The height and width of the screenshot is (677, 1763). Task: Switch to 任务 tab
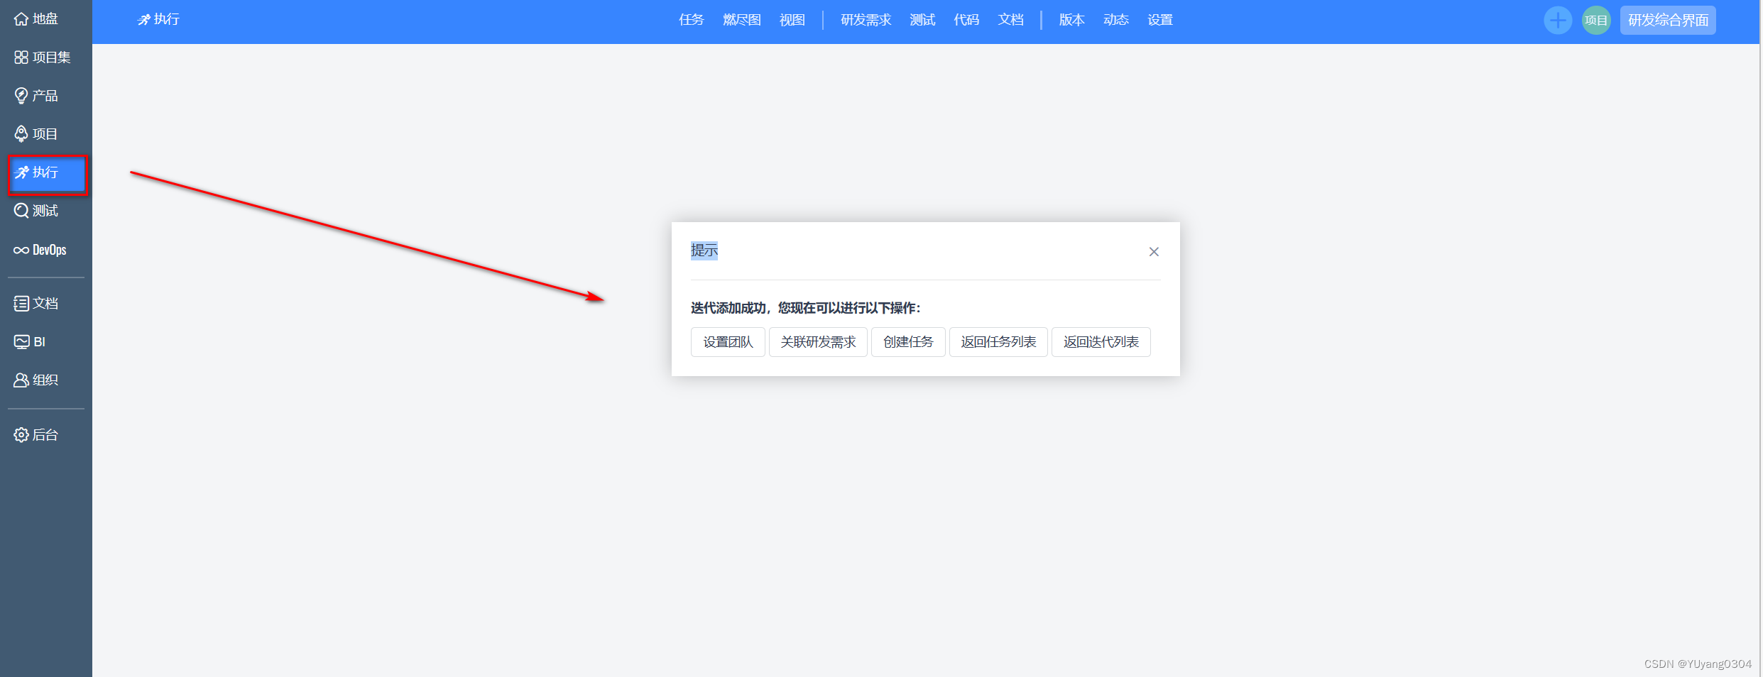click(x=691, y=20)
